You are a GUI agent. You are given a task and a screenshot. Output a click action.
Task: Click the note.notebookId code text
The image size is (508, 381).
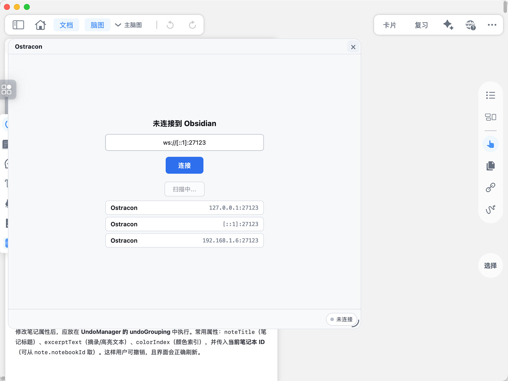coord(60,352)
